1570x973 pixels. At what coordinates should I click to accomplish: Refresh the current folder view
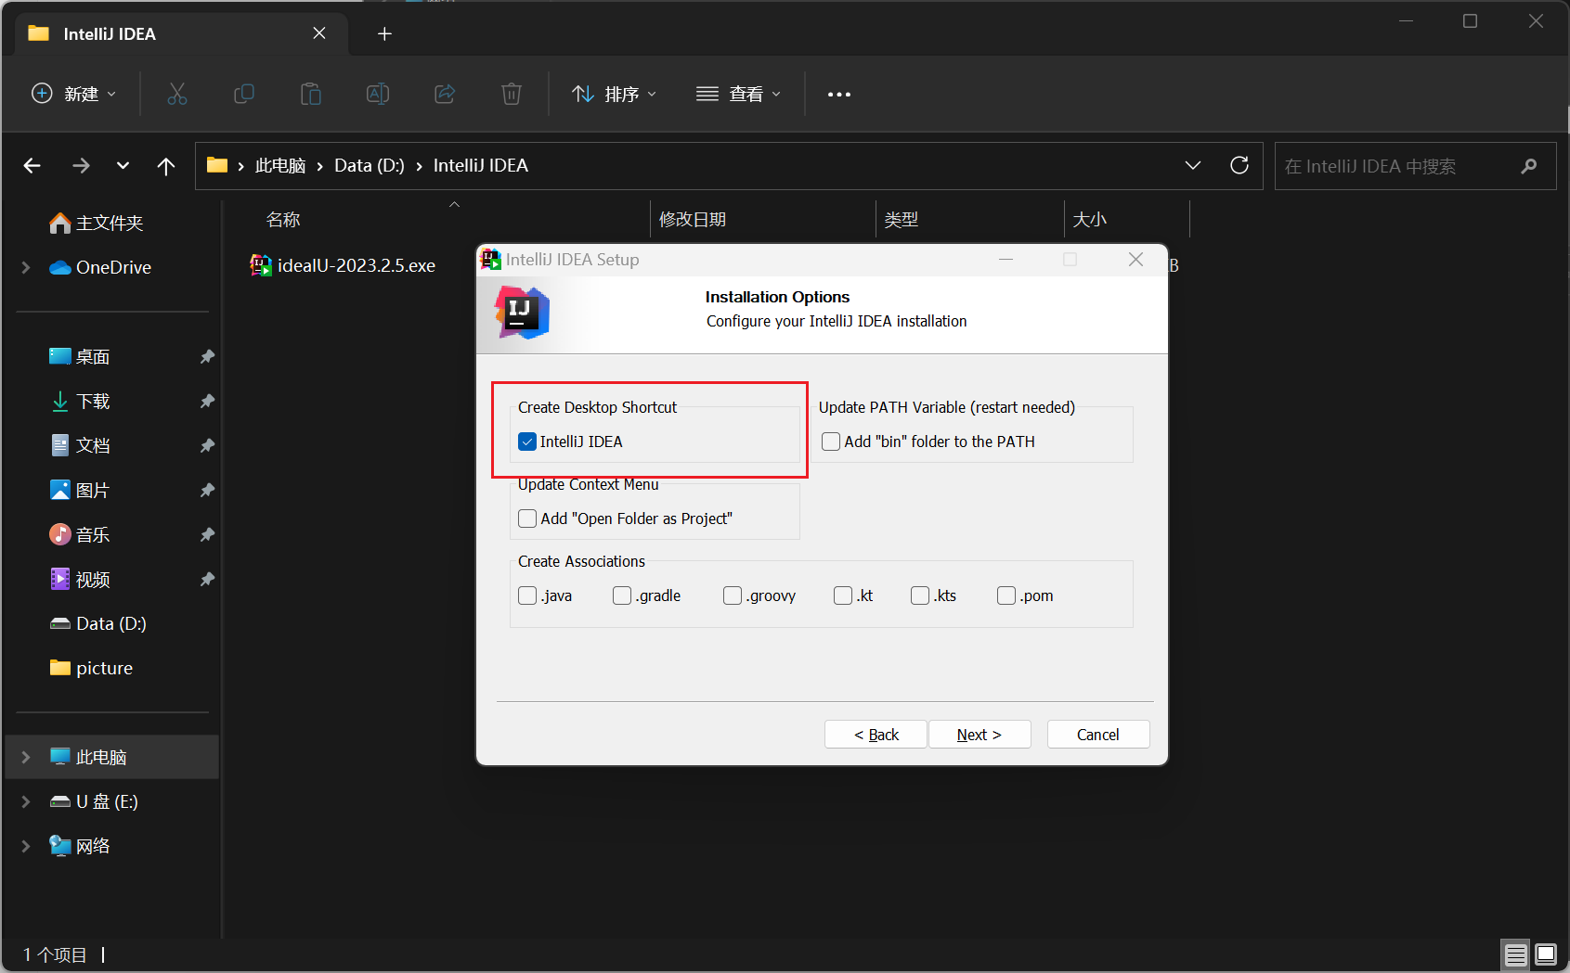[1239, 165]
